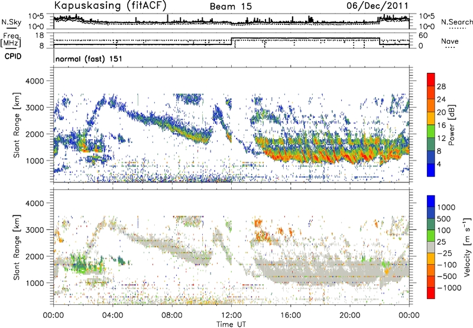
Task: Click the '28' power colorbar value
Action: tap(441, 86)
